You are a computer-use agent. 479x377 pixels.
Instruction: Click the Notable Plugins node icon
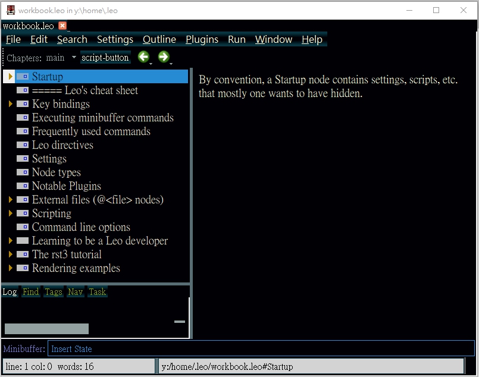22,186
